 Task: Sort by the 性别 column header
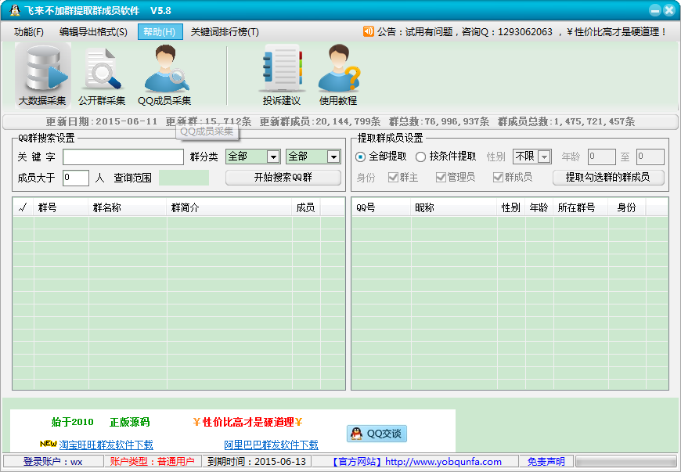point(511,207)
